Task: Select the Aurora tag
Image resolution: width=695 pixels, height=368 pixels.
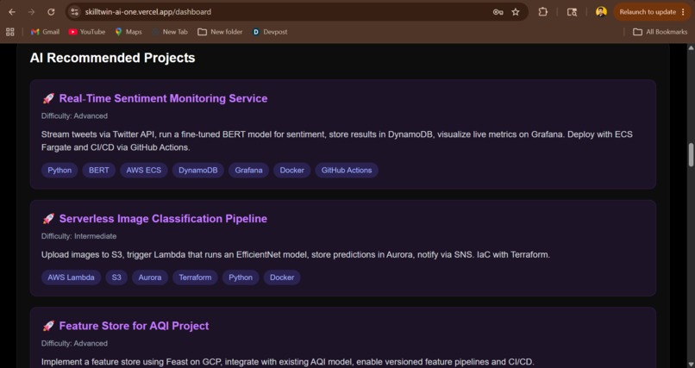Action: 150,278
